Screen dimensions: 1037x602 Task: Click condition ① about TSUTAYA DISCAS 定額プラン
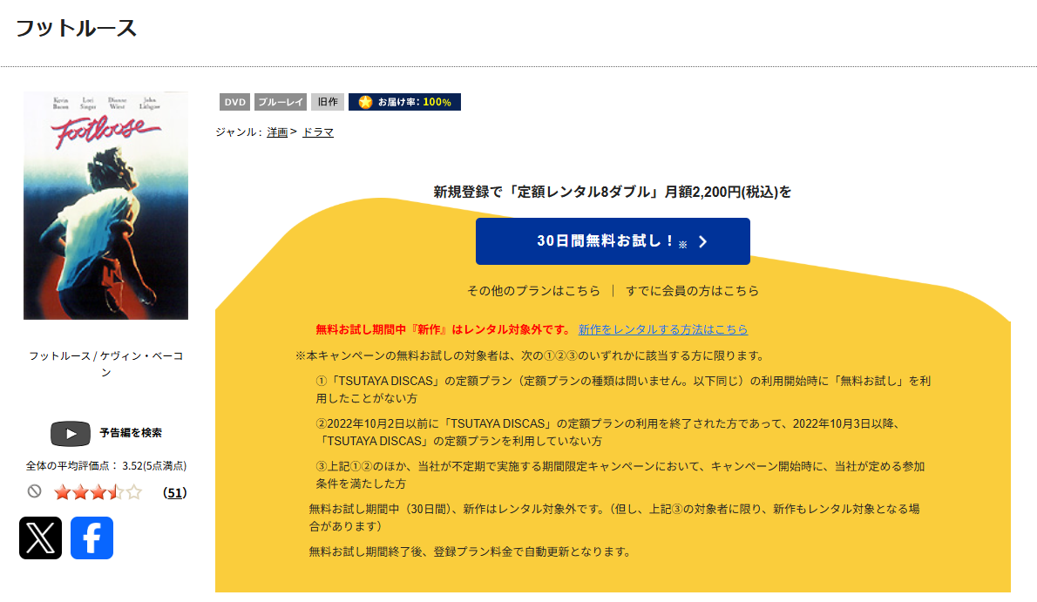623,389
